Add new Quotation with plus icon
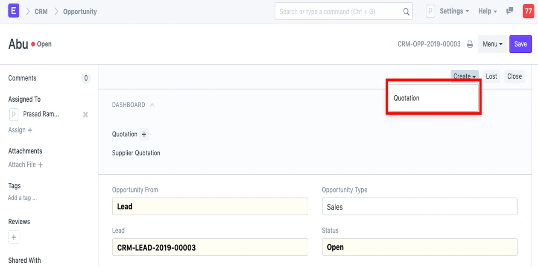 tap(144, 134)
